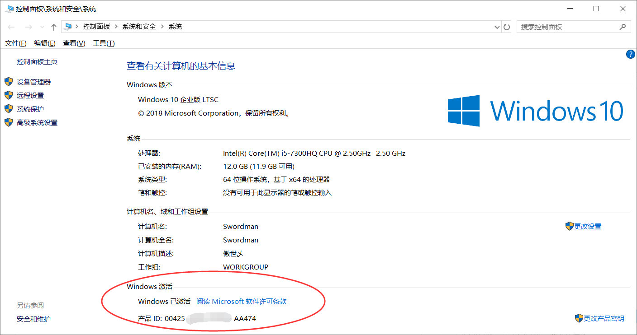Viewport: 637px width, 335px height.
Task: Open the blue help question icon
Action: pos(631,55)
